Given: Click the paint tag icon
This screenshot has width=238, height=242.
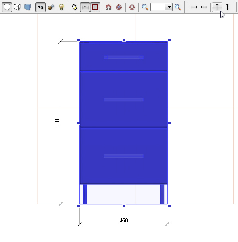Looking at the screenshot, I should point(74,7).
